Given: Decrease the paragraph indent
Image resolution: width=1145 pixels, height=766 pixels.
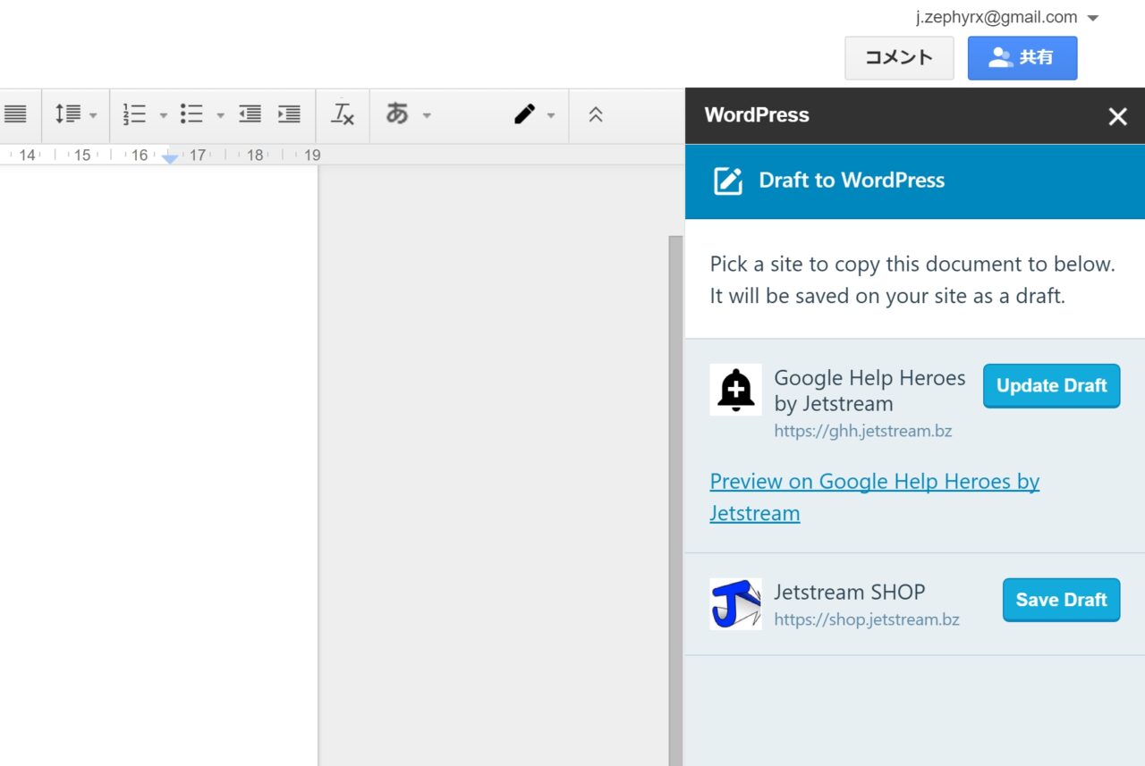Looking at the screenshot, I should click(x=250, y=114).
